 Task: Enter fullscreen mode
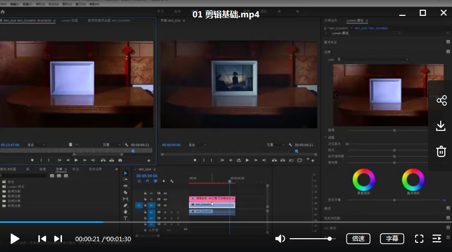[419, 239]
